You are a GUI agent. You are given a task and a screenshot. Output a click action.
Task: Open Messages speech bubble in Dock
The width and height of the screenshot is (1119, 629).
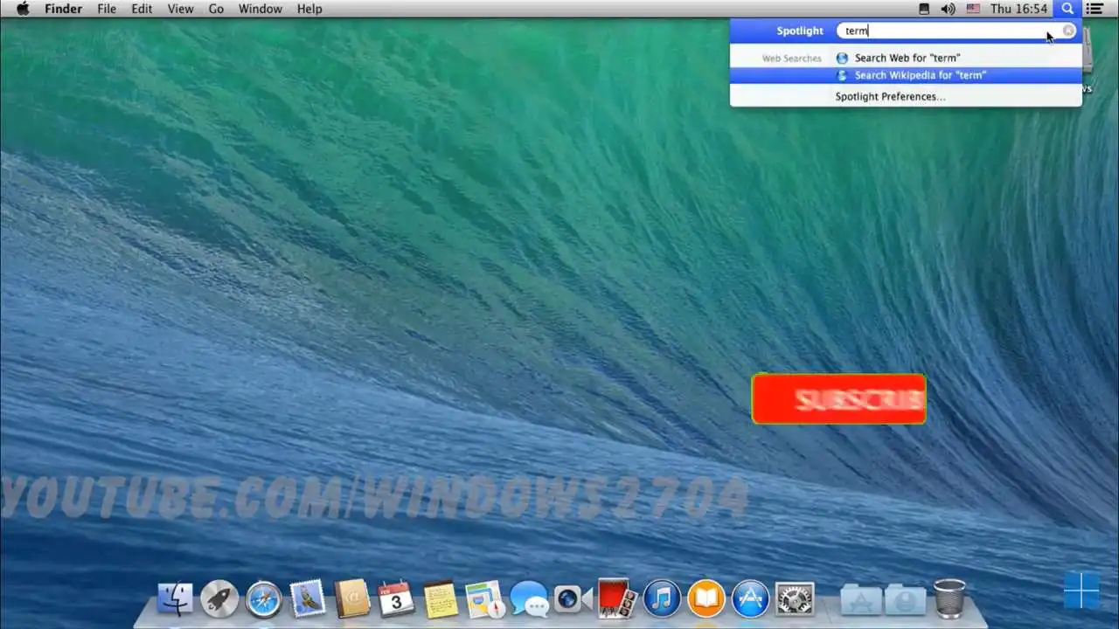(x=530, y=599)
